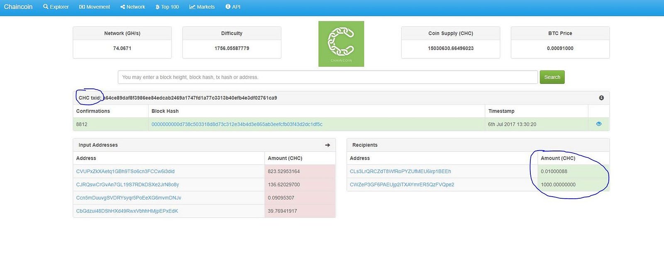Click the Timestamp column header

(501, 111)
